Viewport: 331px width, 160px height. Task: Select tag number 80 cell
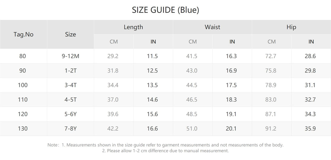[22, 56]
